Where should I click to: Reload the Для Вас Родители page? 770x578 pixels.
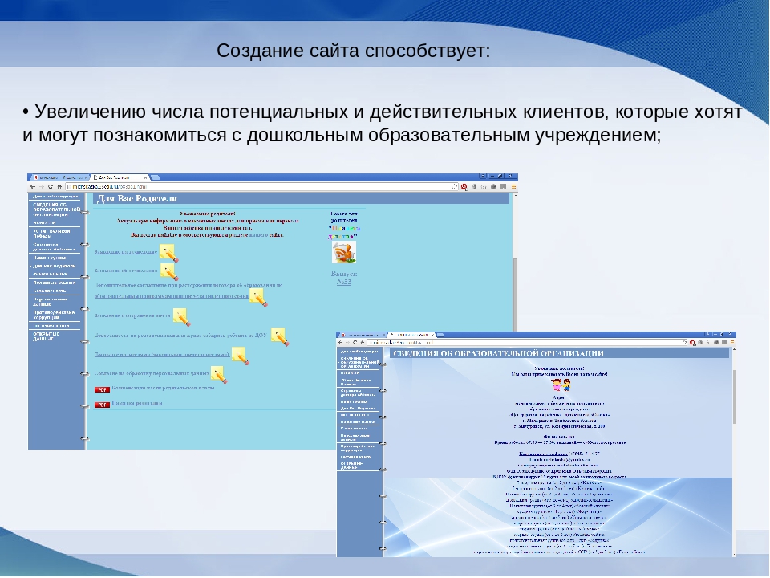click(50, 187)
